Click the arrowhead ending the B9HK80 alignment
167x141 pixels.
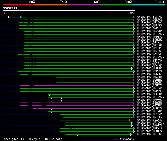[132, 68]
